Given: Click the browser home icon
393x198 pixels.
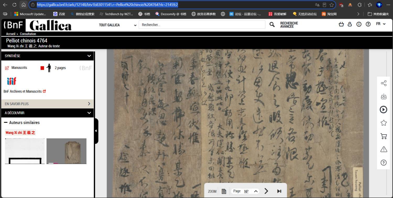Looking at the screenshot, I should pos(24,5).
